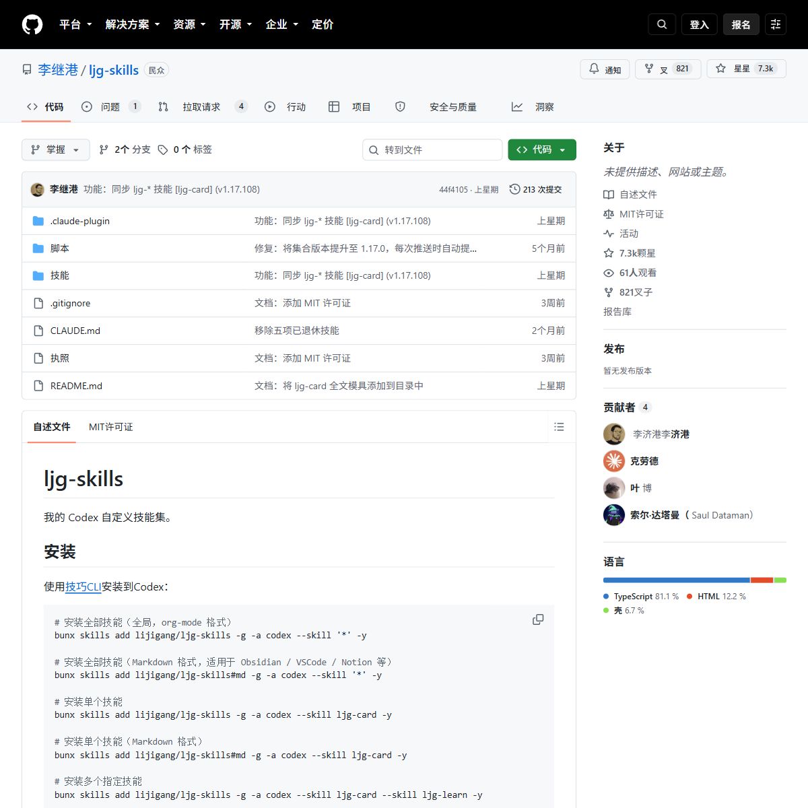
Task: Click the fork icon next to 821
Action: (x=649, y=69)
